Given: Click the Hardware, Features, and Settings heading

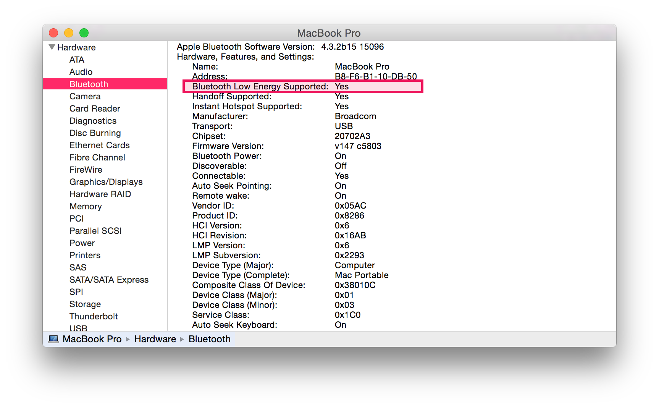Looking at the screenshot, I should click(246, 57).
